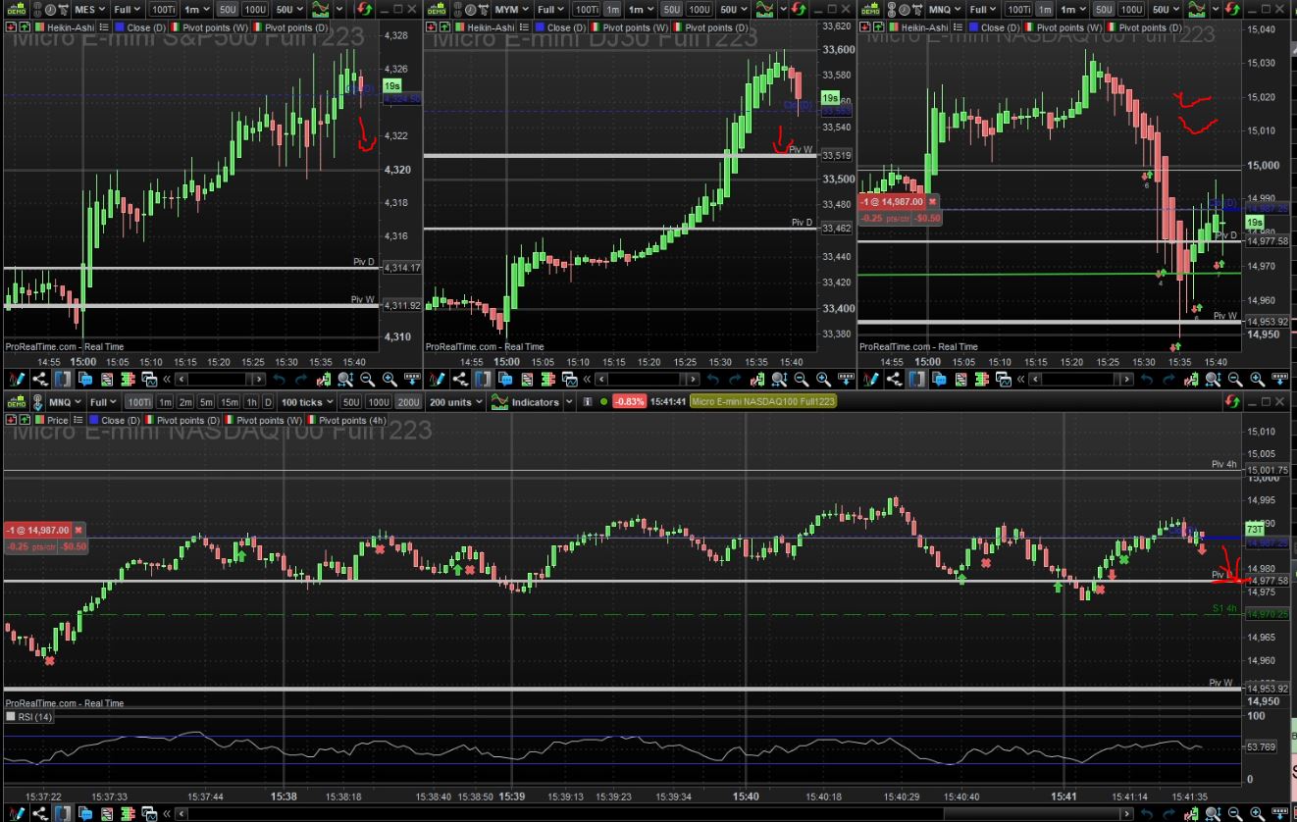Click the Micro E-mini NASDAQ100 Full1223 label
Screen dimensions: 1297x822
pos(763,402)
